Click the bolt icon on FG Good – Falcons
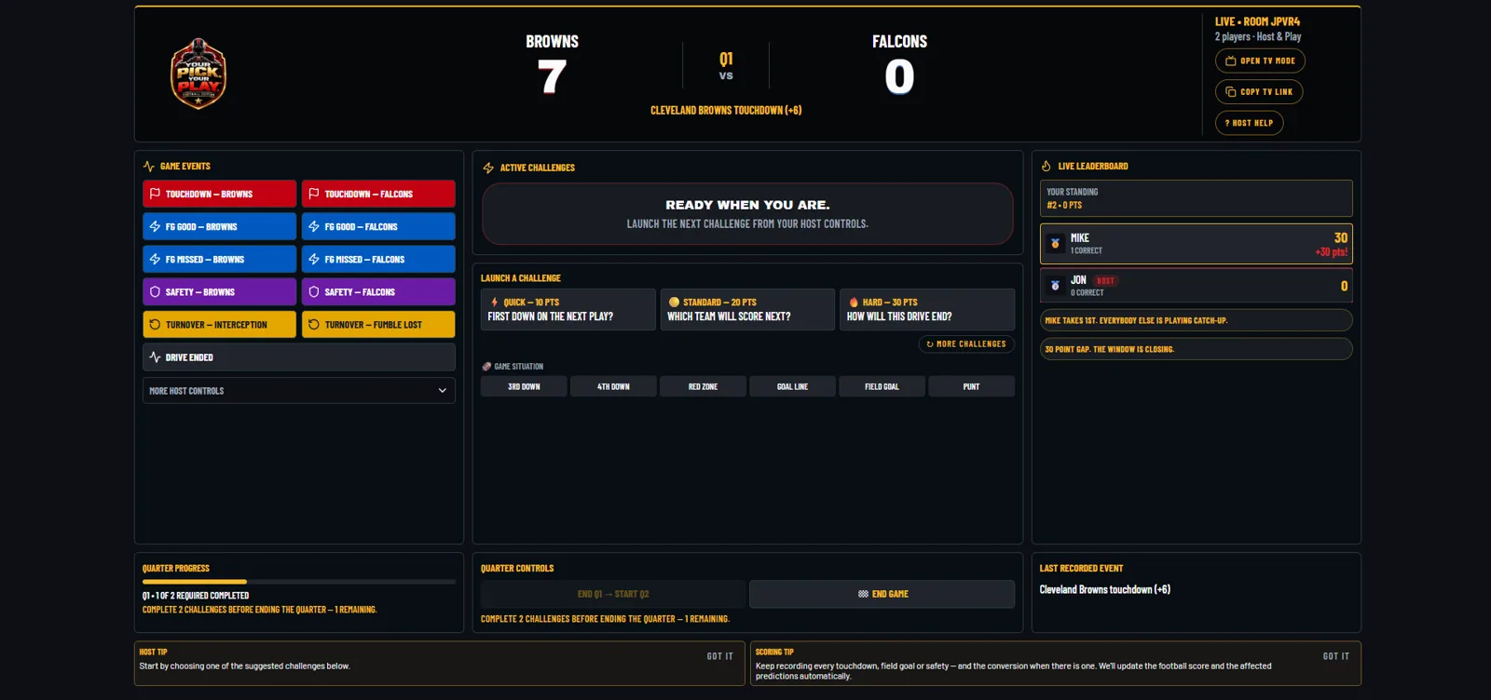1491x700 pixels. pyautogui.click(x=314, y=226)
